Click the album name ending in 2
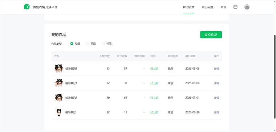This screenshot has width=276, height=132. tap(71, 98)
